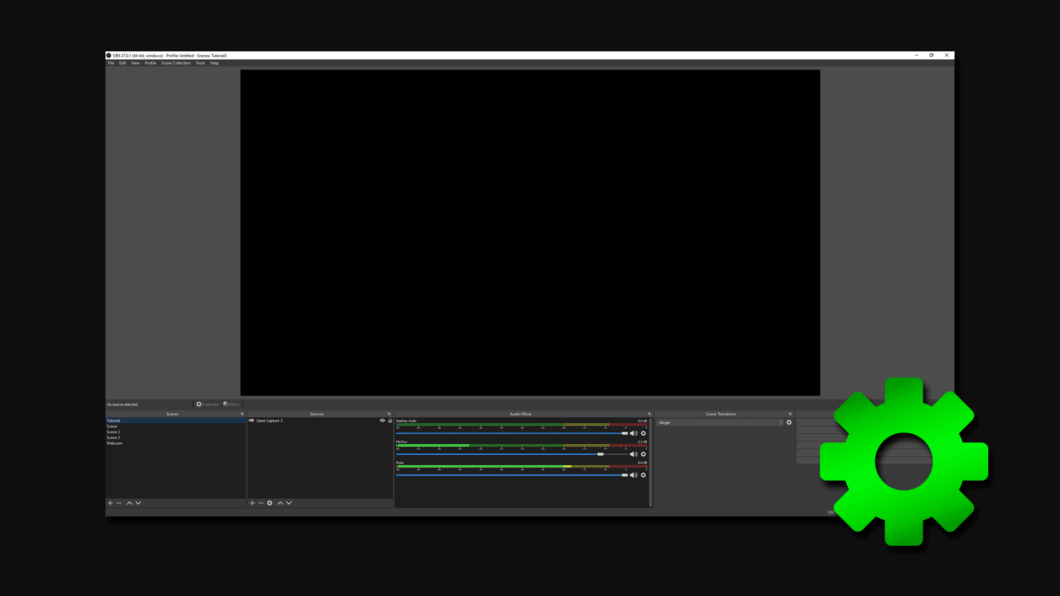
Task: Click the game controller icon of Game Capture 2
Action: tap(251, 421)
